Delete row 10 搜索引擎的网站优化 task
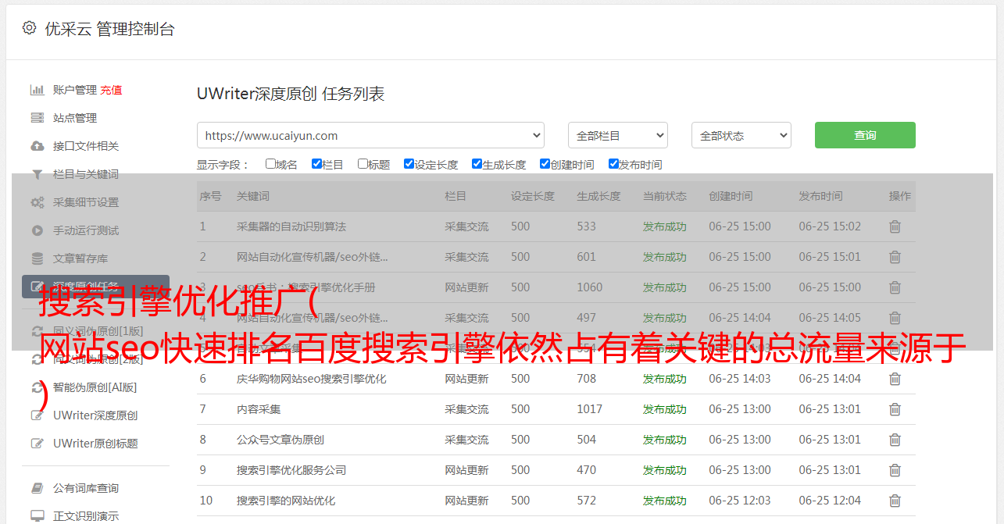This screenshot has height=524, width=1004. 895,501
